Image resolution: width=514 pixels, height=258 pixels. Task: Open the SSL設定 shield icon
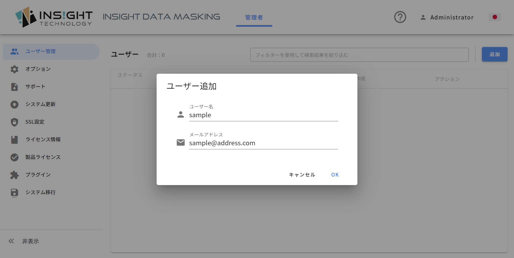[x=14, y=122]
